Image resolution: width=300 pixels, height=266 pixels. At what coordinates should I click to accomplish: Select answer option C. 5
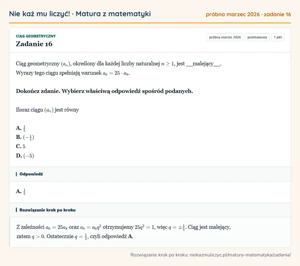tap(21, 146)
